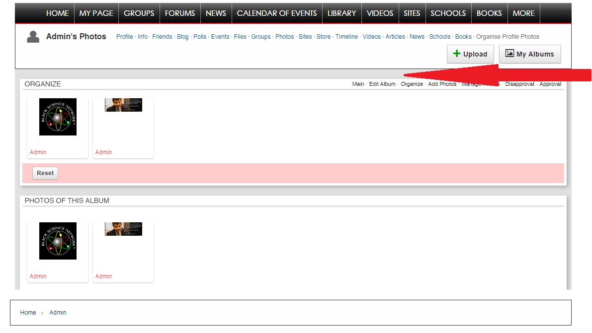Viewport: 592px width, 333px height.
Task: Click the Disapproval link
Action: point(520,84)
